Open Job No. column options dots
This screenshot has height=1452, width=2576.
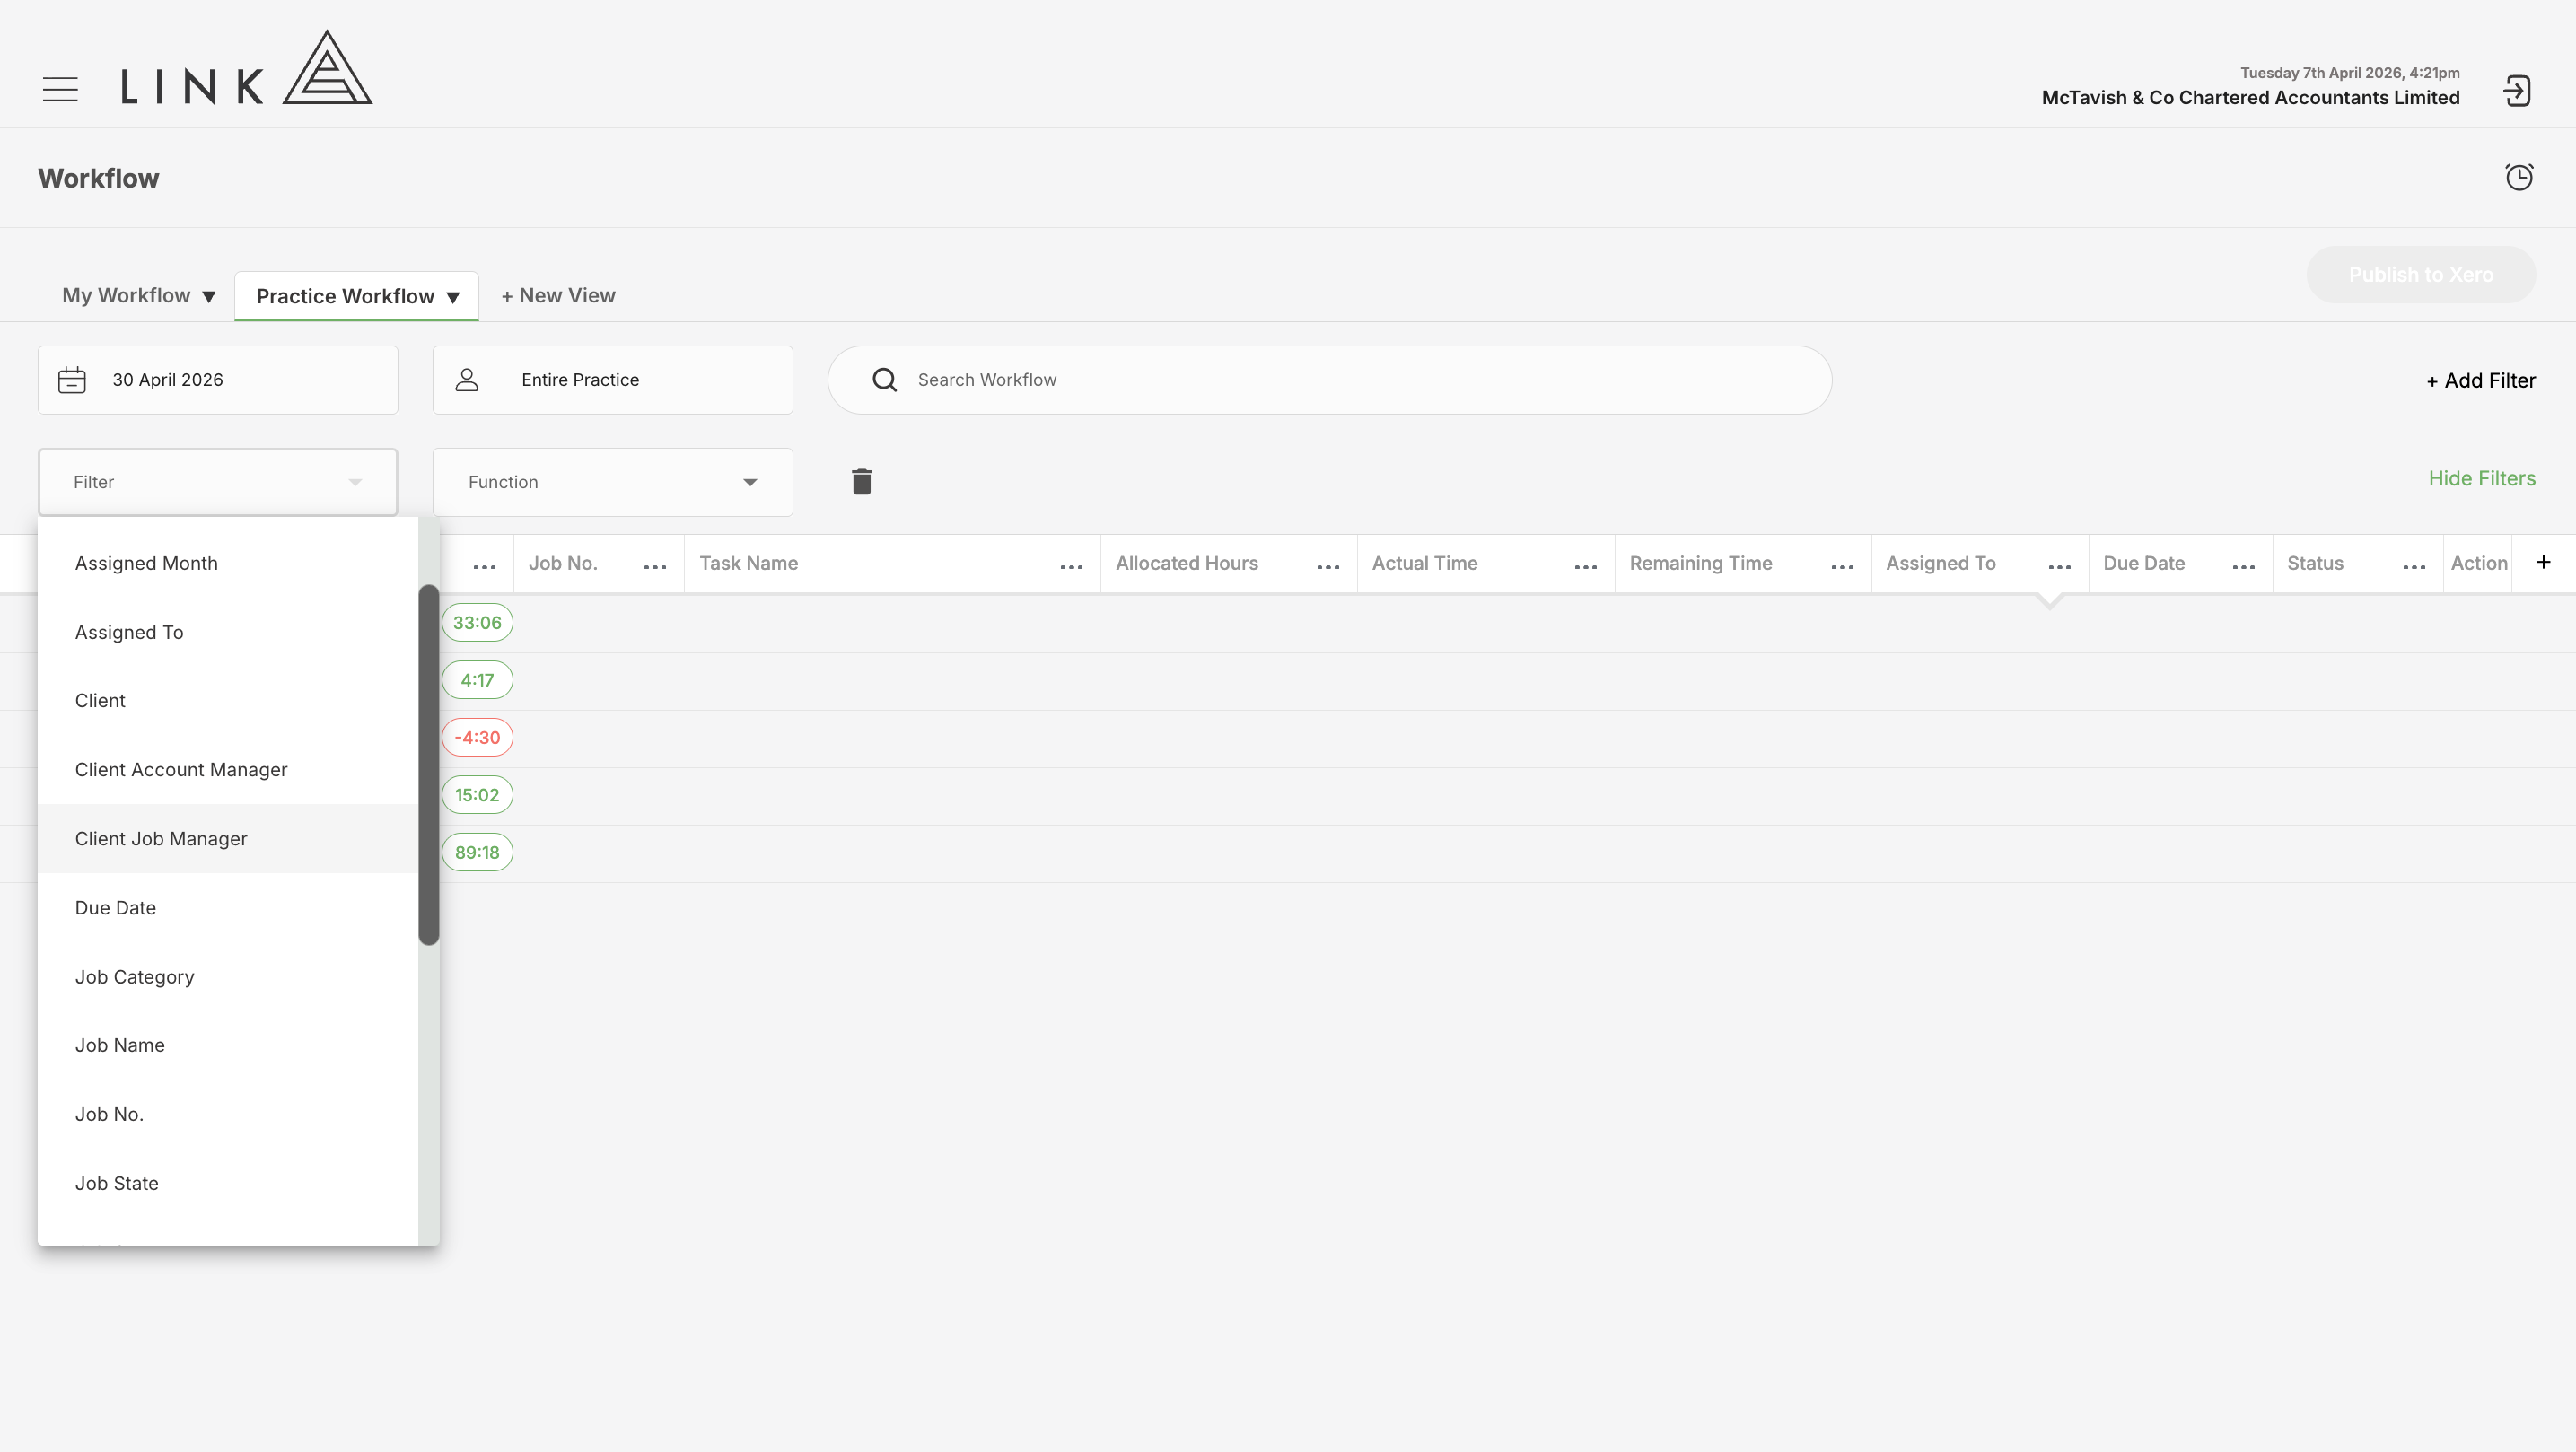[x=655, y=567]
